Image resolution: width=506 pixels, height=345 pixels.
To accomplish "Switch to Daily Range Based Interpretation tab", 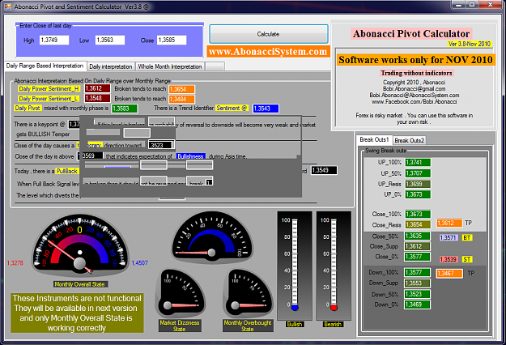I will pyautogui.click(x=45, y=66).
